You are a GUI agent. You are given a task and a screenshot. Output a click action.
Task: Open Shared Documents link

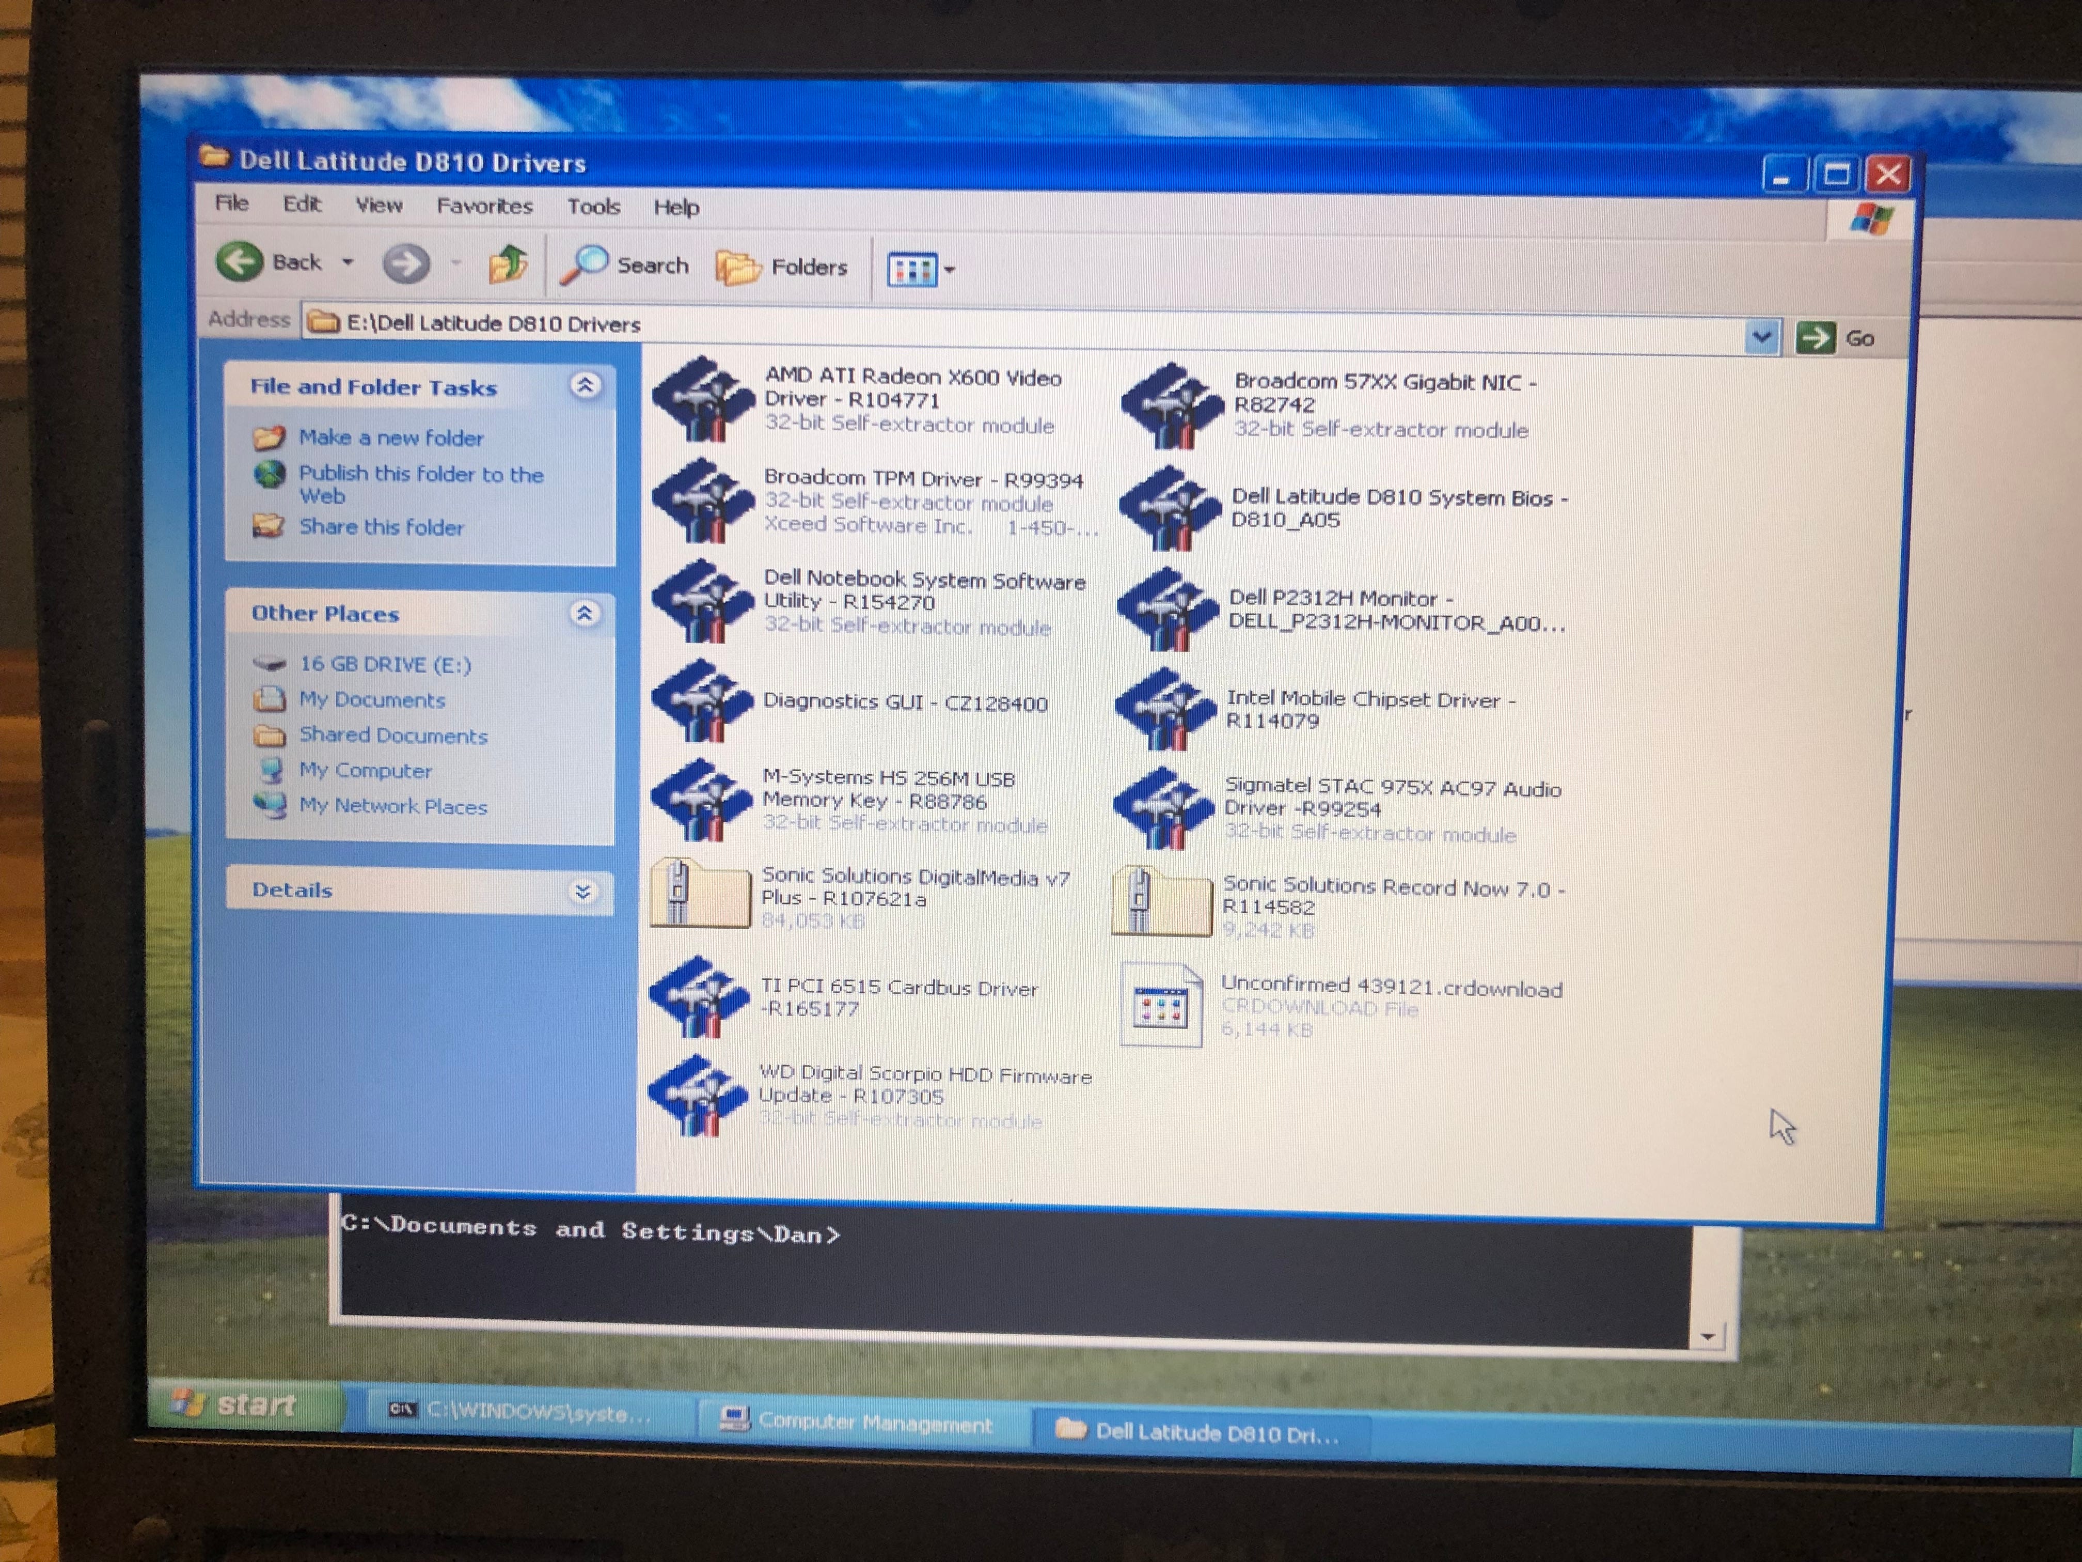point(392,736)
